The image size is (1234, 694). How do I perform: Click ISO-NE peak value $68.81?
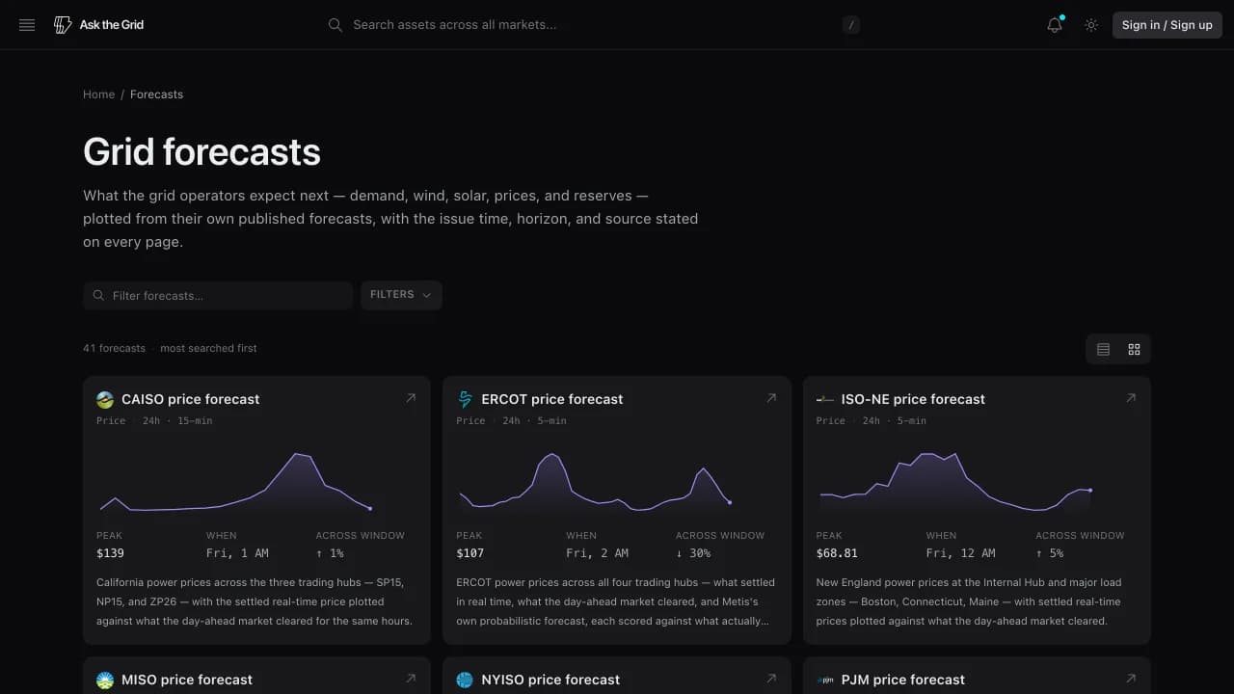[837, 553]
